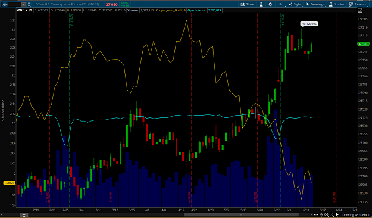Click the 6/3 date on time axis
Screen dimensions: 372x218
[289, 210]
